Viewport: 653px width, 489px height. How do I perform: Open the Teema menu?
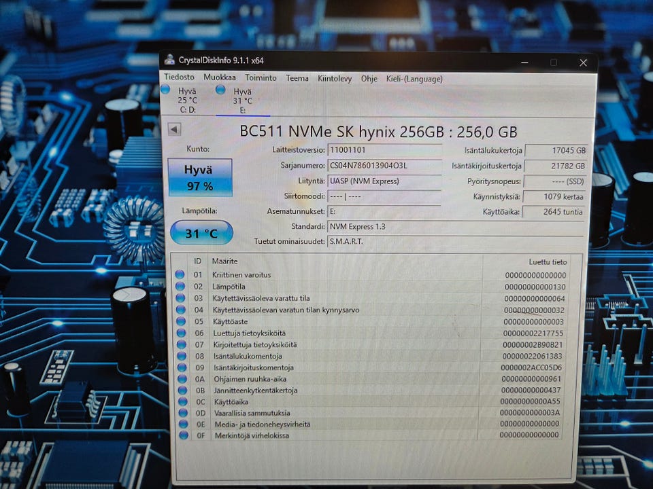[297, 78]
